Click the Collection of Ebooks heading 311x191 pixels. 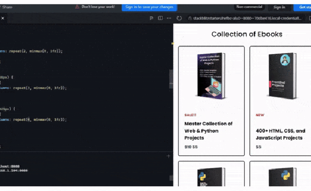point(247,34)
